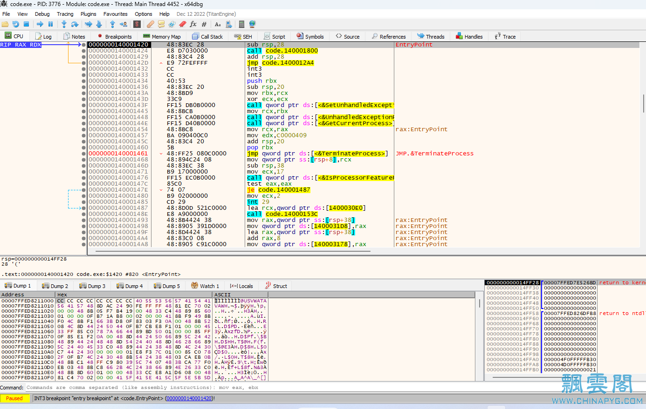Click the Address column header in dump
The image size is (646, 409).
pyautogui.click(x=27, y=295)
